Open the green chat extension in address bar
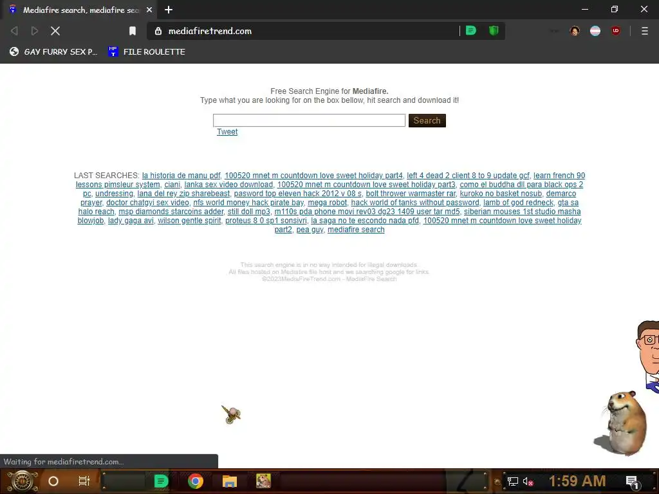Image resolution: width=659 pixels, height=494 pixels. (470, 31)
